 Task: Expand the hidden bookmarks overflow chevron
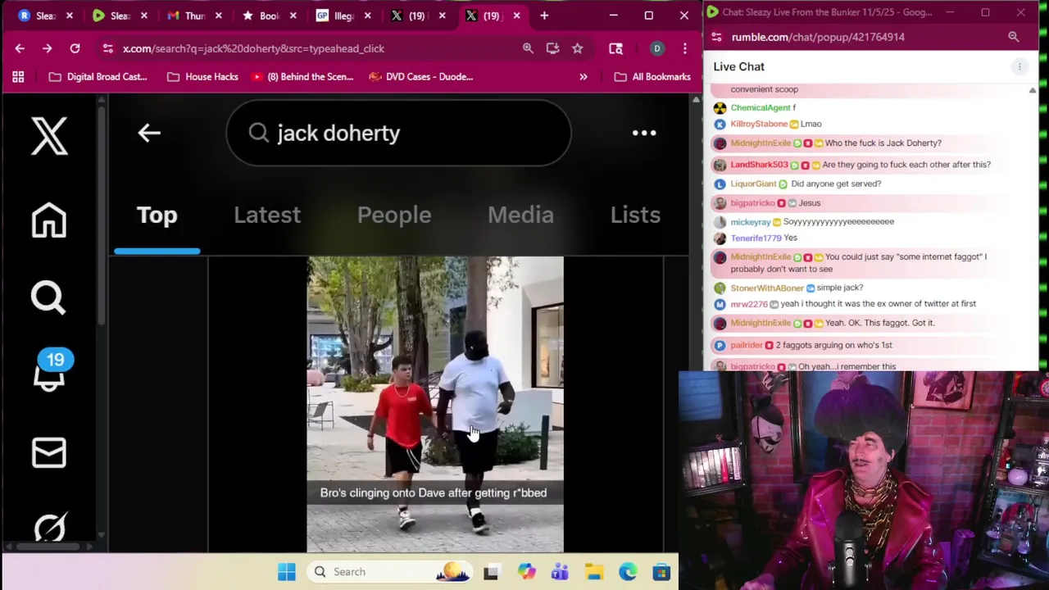(584, 77)
